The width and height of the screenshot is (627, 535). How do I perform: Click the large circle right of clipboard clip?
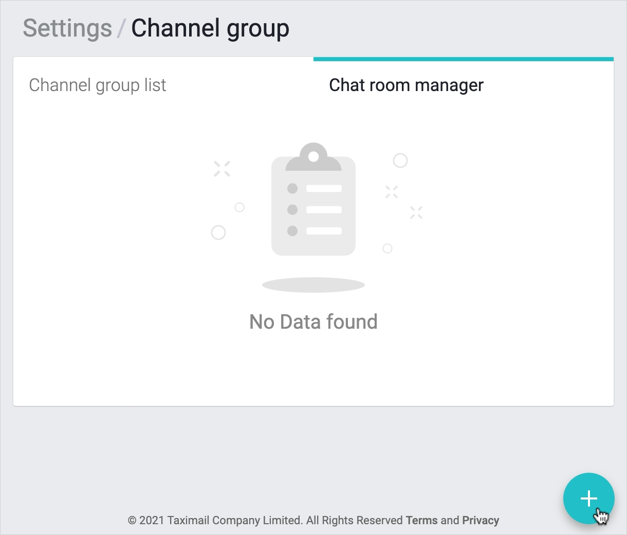pyautogui.click(x=400, y=160)
